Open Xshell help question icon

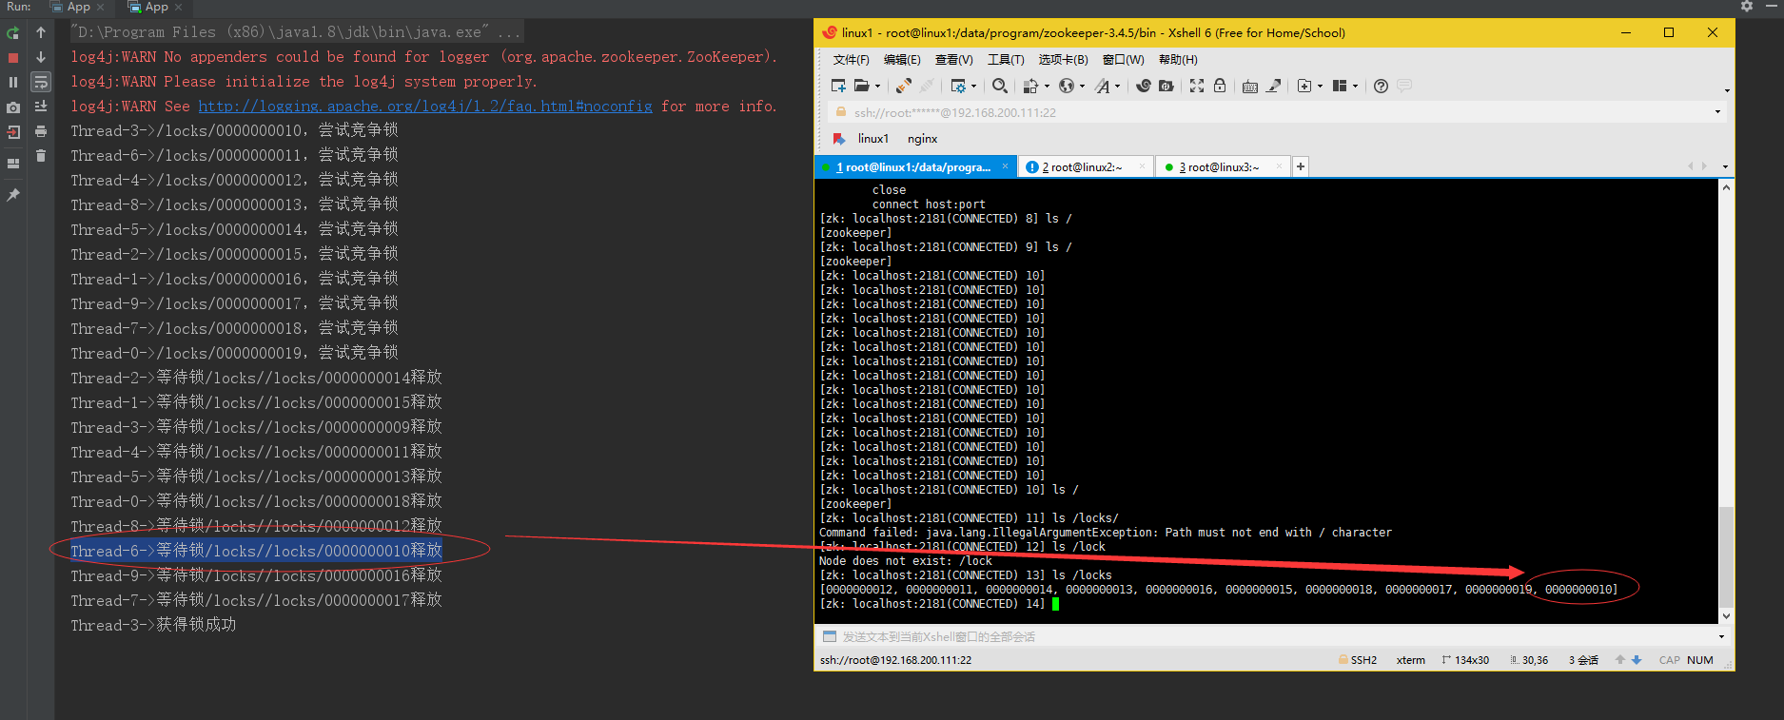1381,86
